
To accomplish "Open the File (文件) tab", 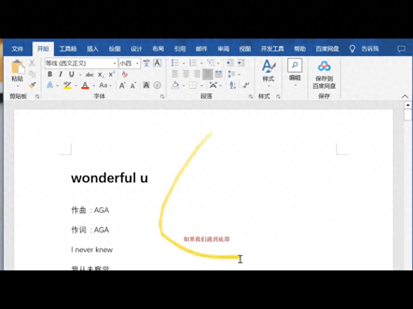I will point(18,49).
